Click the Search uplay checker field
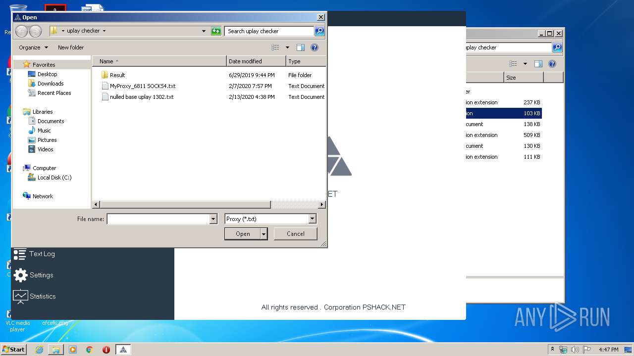The image size is (634, 356). coord(269,31)
